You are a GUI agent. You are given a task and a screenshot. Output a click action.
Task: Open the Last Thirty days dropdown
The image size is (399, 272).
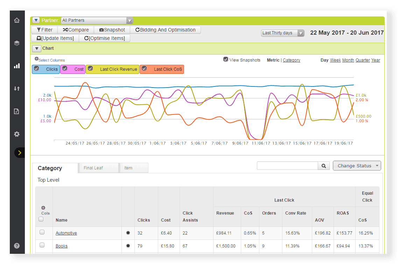282,33
